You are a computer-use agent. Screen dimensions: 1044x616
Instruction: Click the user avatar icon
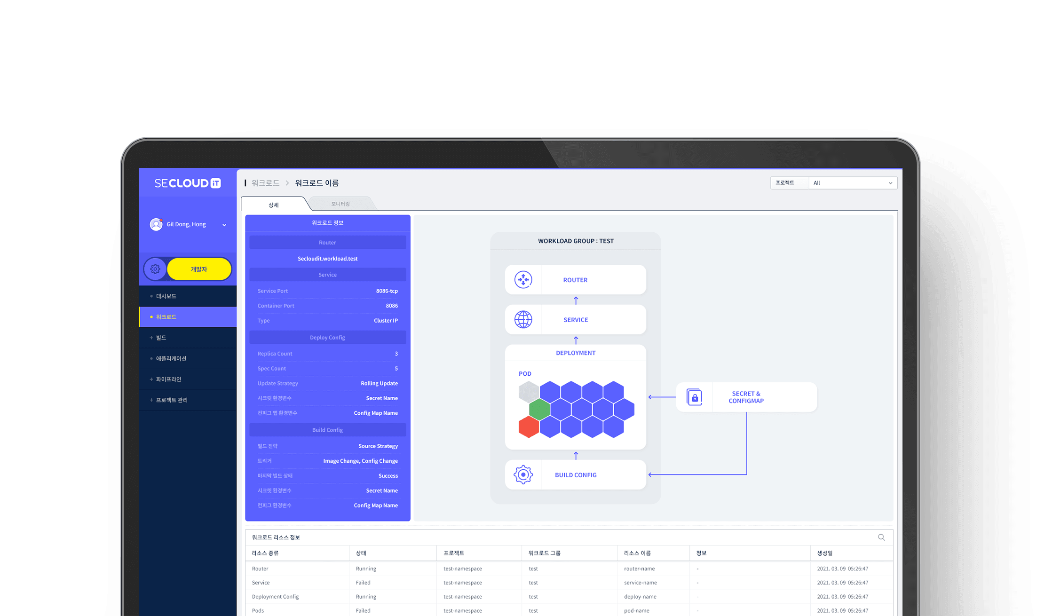[x=156, y=224]
